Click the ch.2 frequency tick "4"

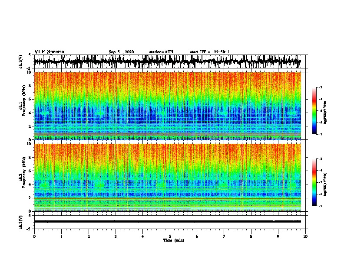point(30,184)
